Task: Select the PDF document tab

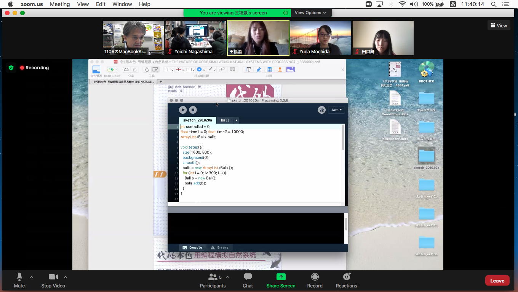Action: click(123, 82)
